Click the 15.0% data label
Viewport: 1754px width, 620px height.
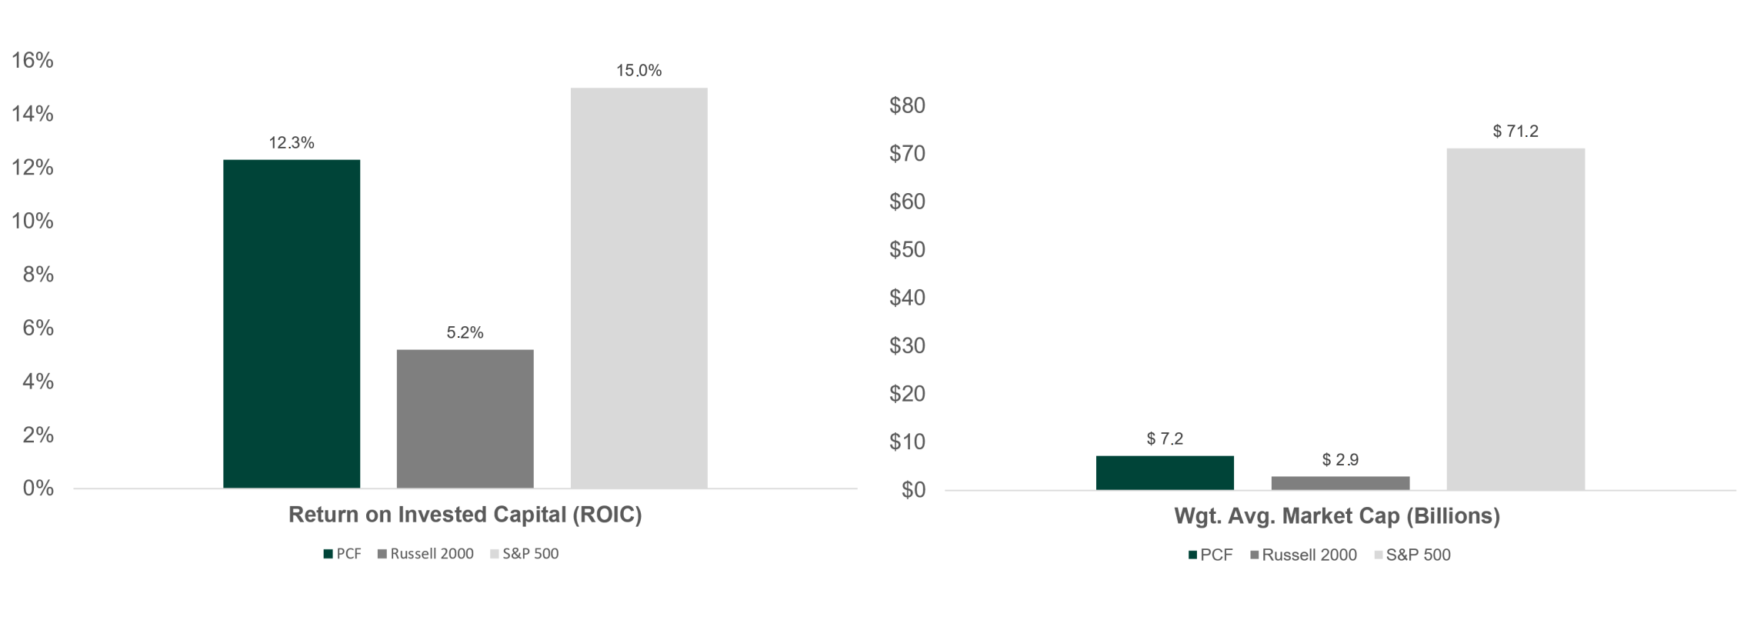coord(639,71)
